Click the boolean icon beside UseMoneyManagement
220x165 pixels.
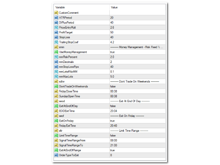56,52
